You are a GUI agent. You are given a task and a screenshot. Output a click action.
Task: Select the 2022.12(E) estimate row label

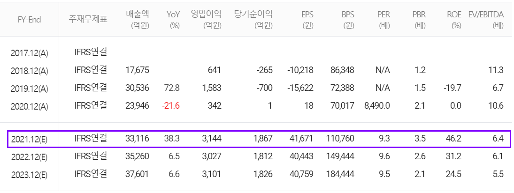(29, 157)
